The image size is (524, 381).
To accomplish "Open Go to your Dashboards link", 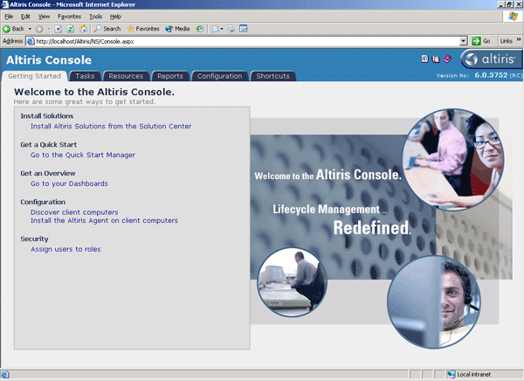I will [69, 184].
